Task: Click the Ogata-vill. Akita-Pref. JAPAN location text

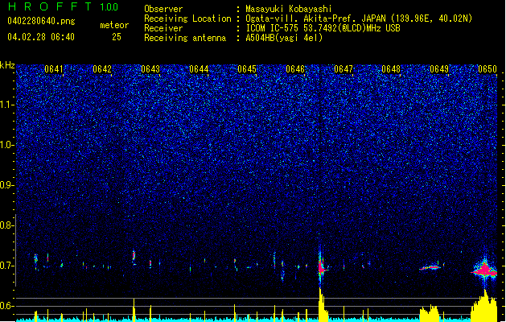Action: 315,19
